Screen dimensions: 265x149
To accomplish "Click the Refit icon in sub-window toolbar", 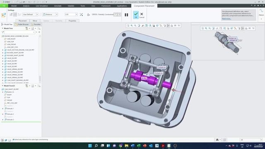I will coord(202,29).
